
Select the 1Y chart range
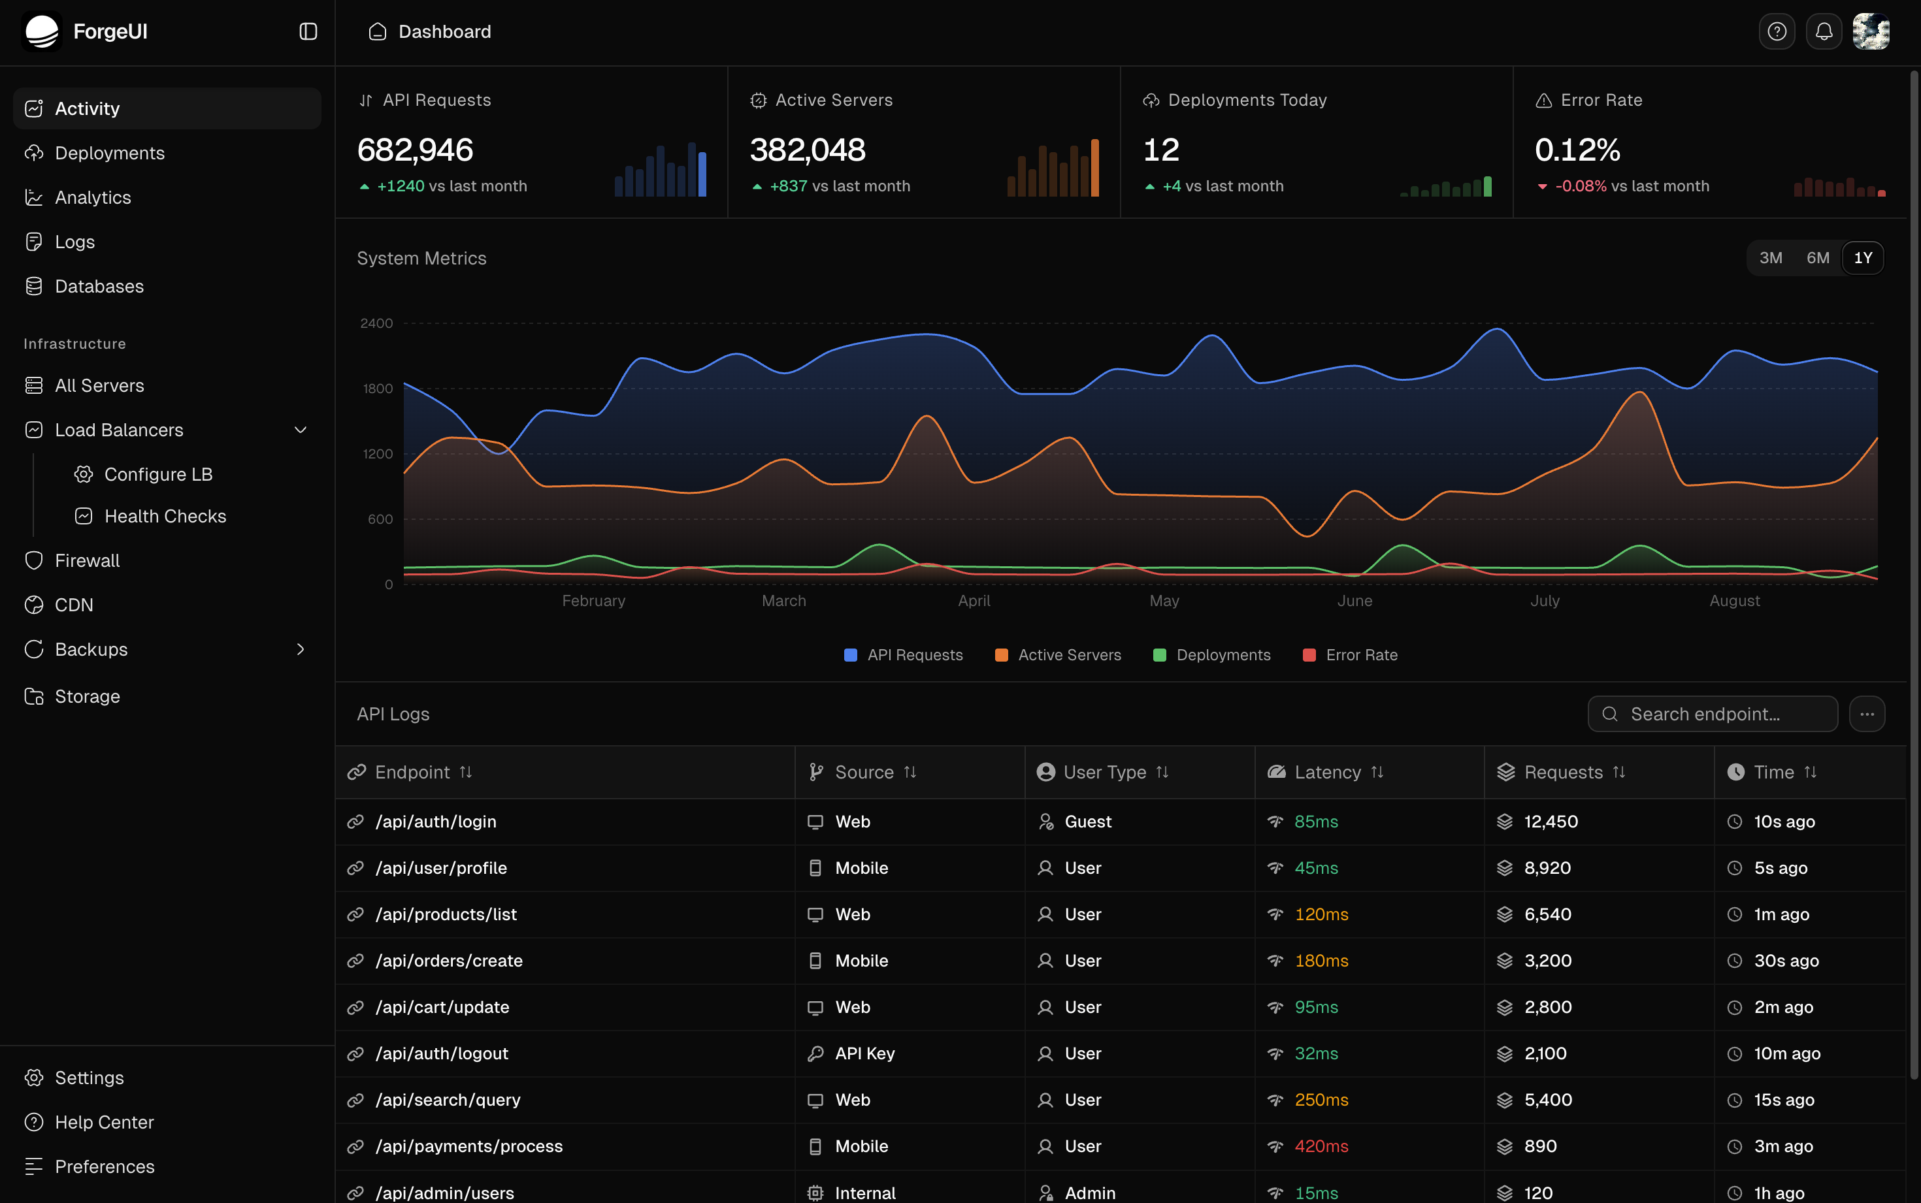click(1863, 258)
